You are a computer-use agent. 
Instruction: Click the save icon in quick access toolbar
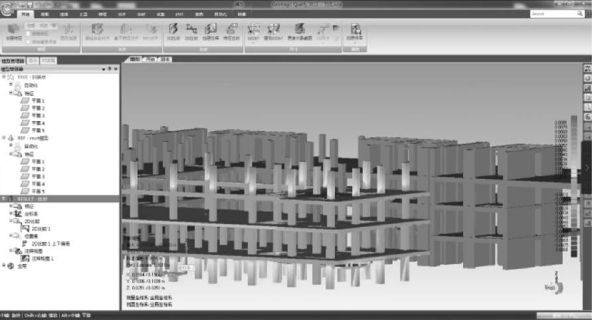30,5
